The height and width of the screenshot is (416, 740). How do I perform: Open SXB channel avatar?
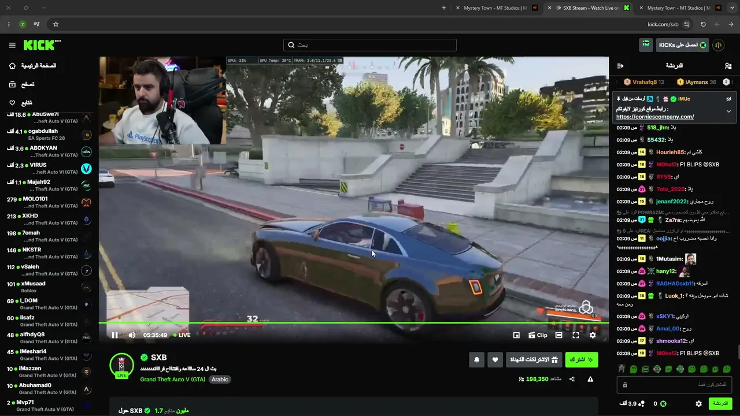121,365
